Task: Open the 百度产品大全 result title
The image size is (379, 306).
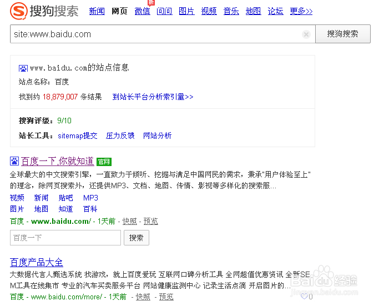Action: (x=37, y=262)
